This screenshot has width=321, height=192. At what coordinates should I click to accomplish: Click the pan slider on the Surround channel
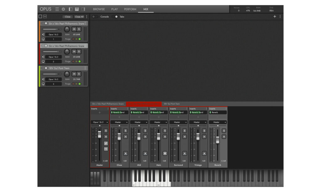(x=178, y=126)
